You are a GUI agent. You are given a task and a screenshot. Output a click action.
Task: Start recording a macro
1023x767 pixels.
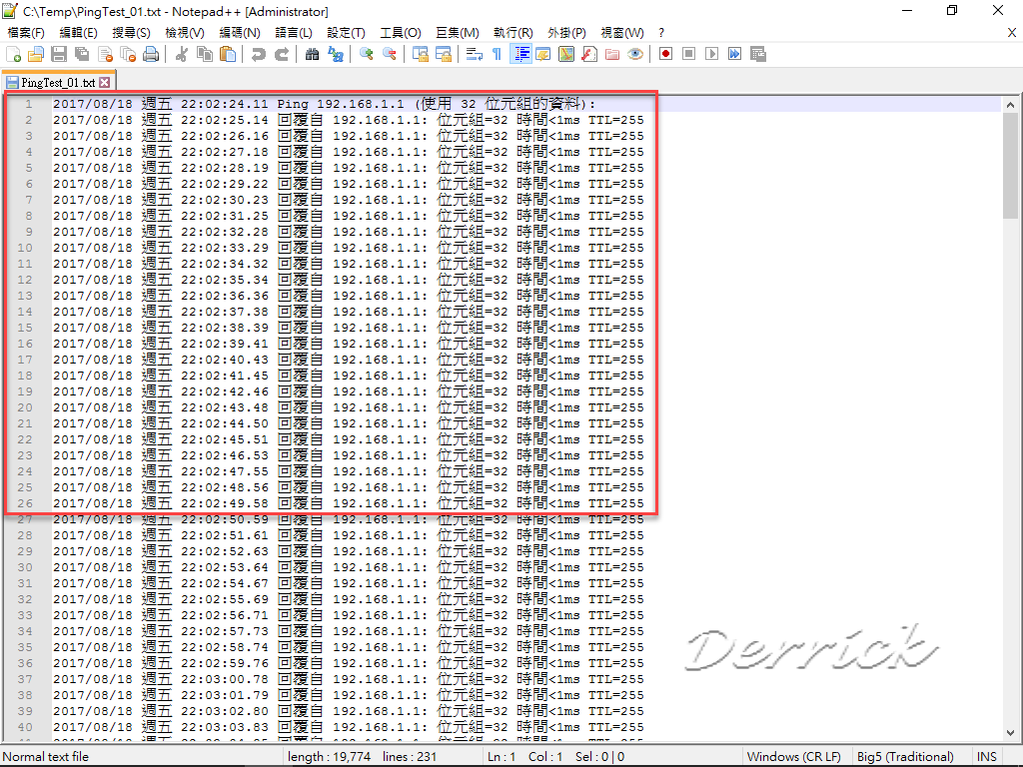[x=667, y=54]
